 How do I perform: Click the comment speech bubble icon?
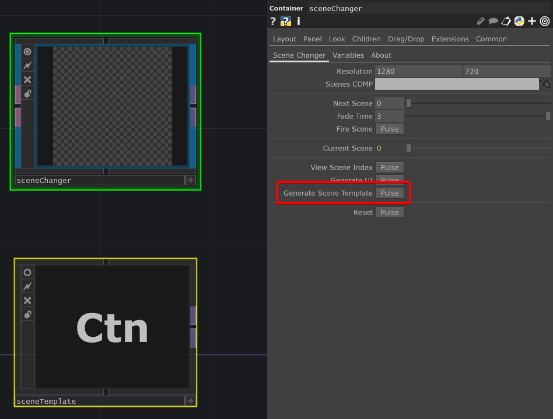coord(494,21)
